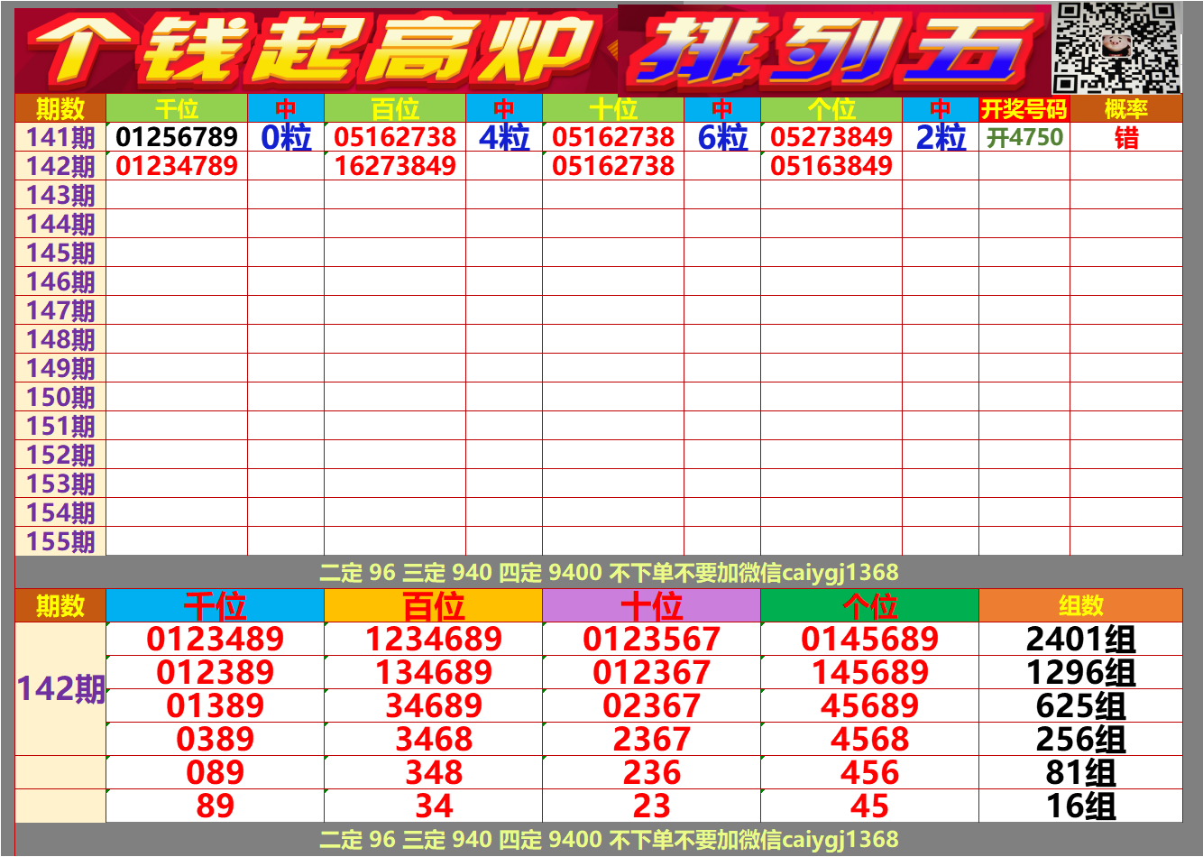Click the 81组 cell
This screenshot has height=857, width=1203.
point(1080,773)
